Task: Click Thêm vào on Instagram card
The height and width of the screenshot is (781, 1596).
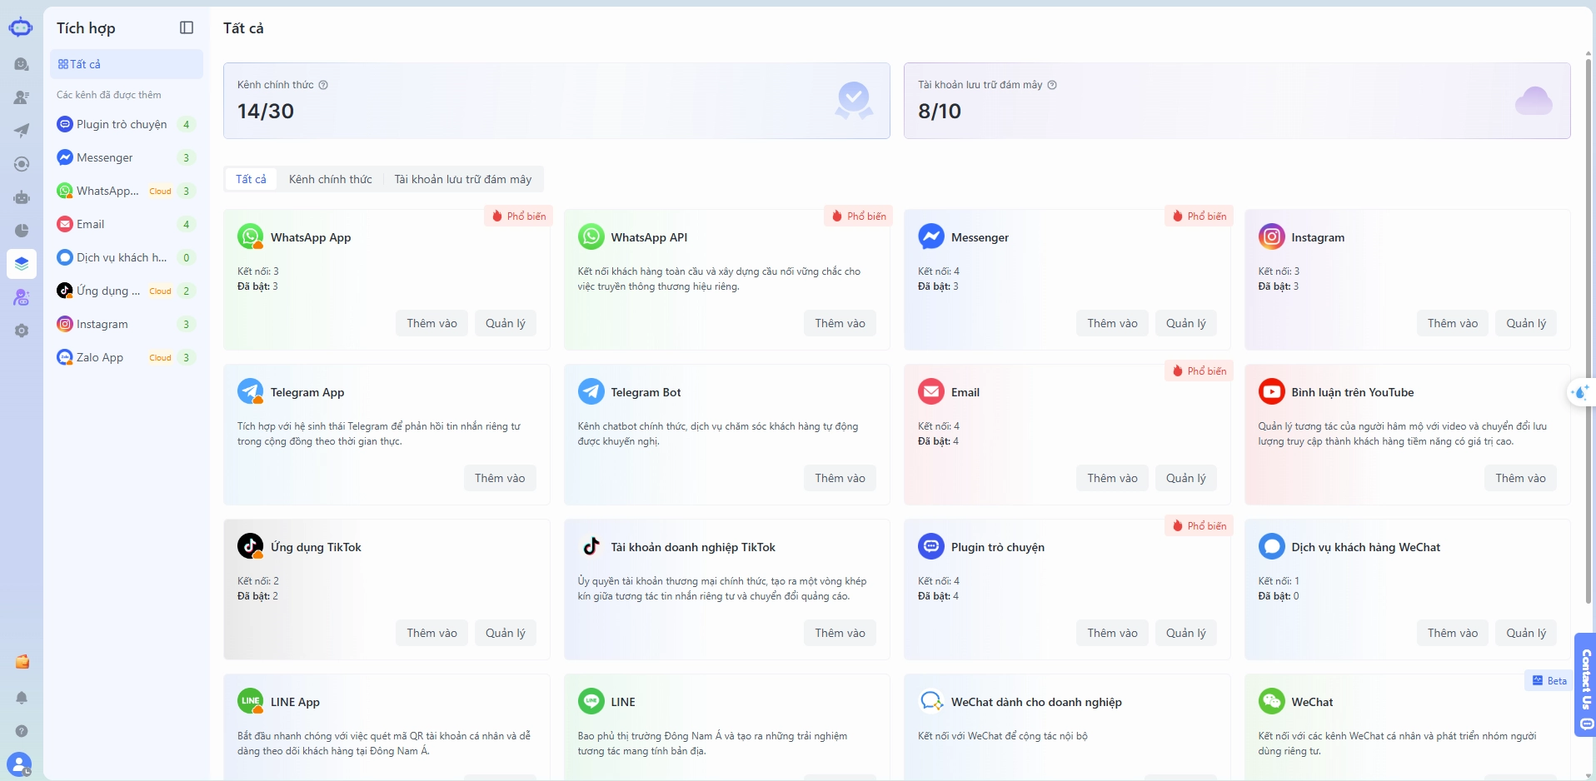Action: 1453,323
